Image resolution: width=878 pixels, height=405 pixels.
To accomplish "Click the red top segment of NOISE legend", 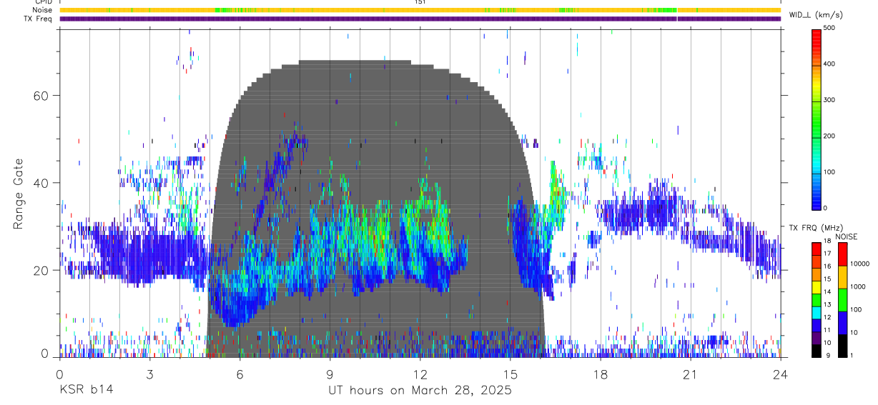I will pyautogui.click(x=842, y=254).
